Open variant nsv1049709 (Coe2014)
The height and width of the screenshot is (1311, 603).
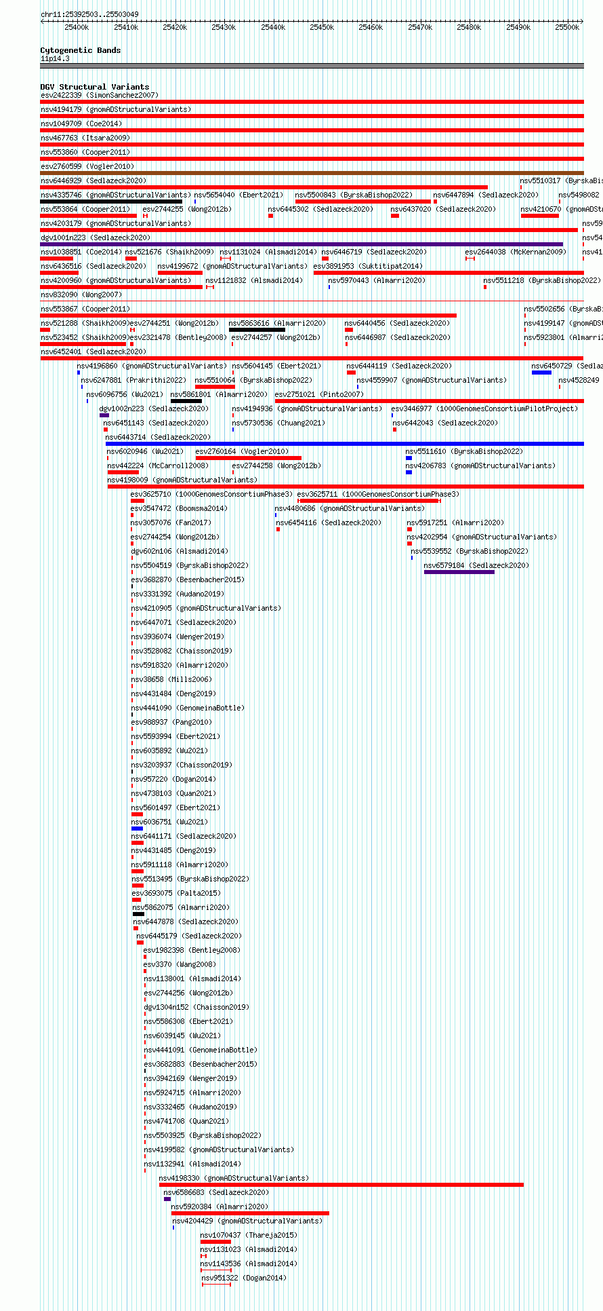click(81, 123)
